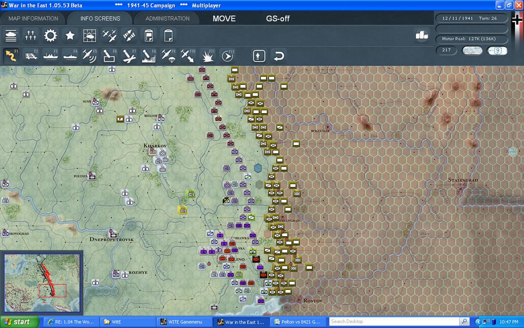The image size is (524, 328).
Task: Select the blue hexagon marker on map
Action: click(258, 168)
